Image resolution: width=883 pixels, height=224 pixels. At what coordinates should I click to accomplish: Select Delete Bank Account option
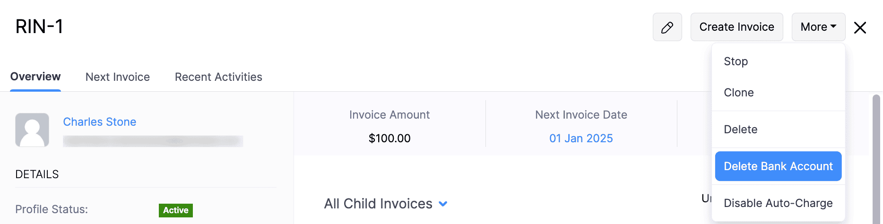click(778, 166)
